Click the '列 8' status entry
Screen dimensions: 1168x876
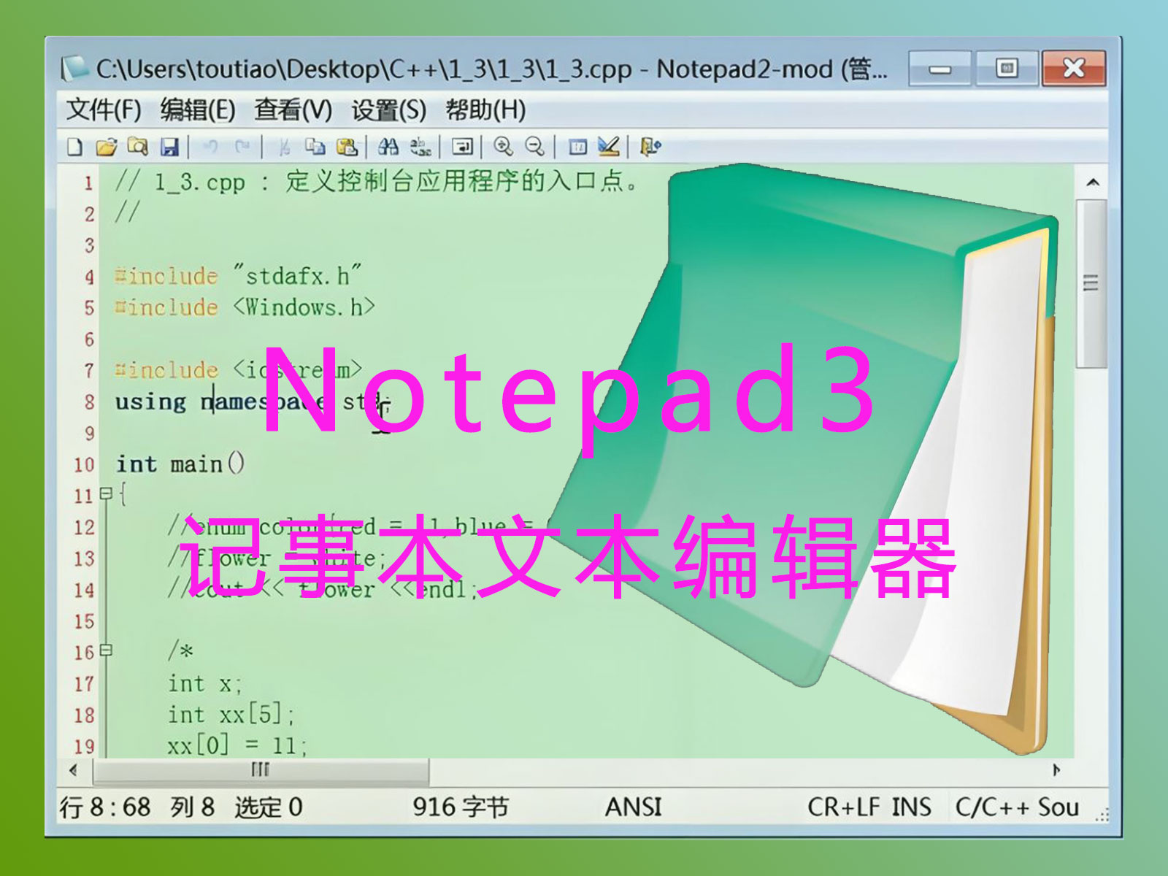click(193, 807)
